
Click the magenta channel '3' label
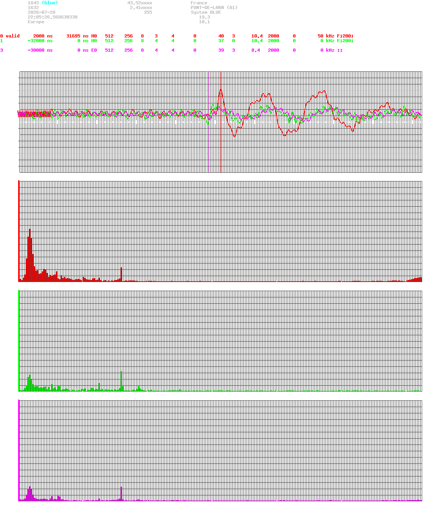2,50
